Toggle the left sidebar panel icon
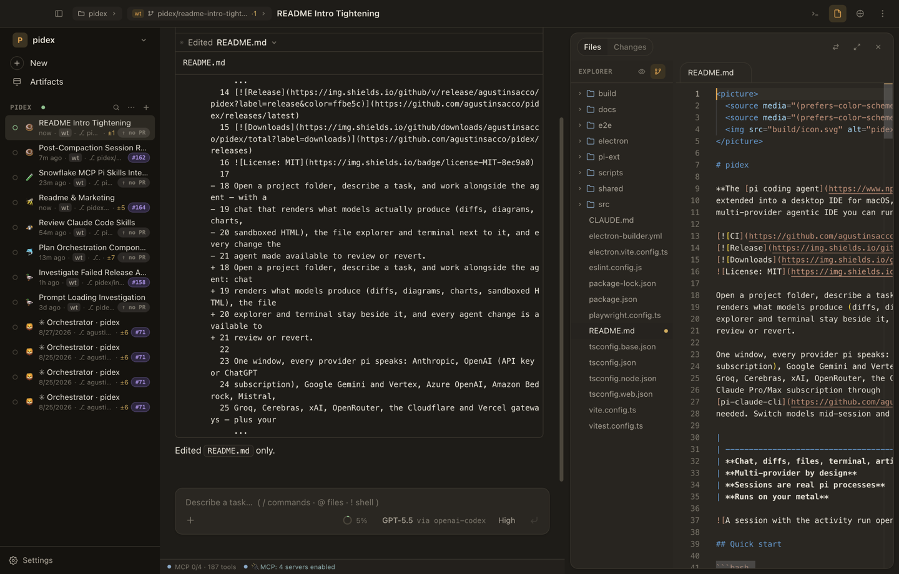The image size is (899, 574). 59,14
